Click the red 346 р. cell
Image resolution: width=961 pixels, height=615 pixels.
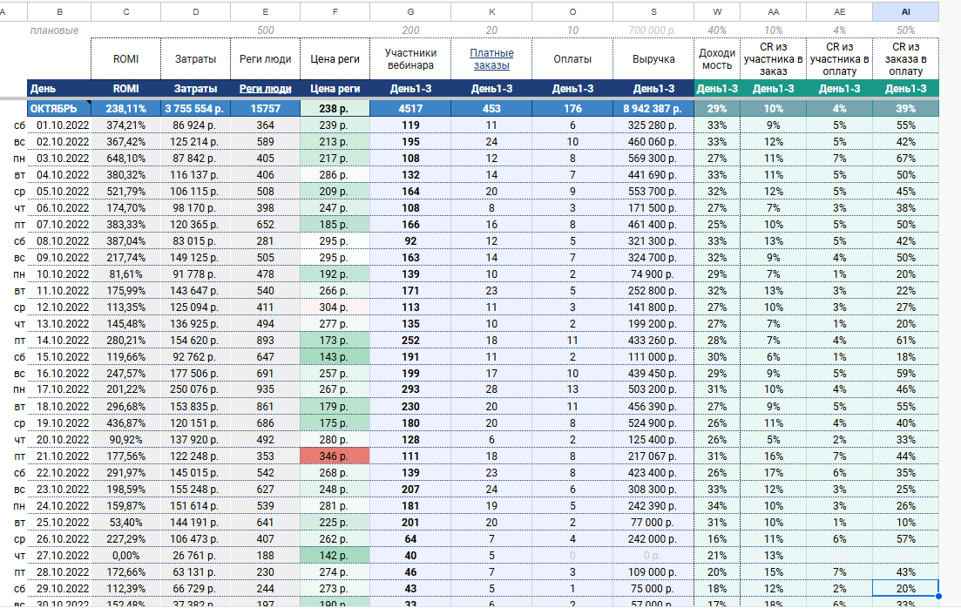[x=335, y=455]
